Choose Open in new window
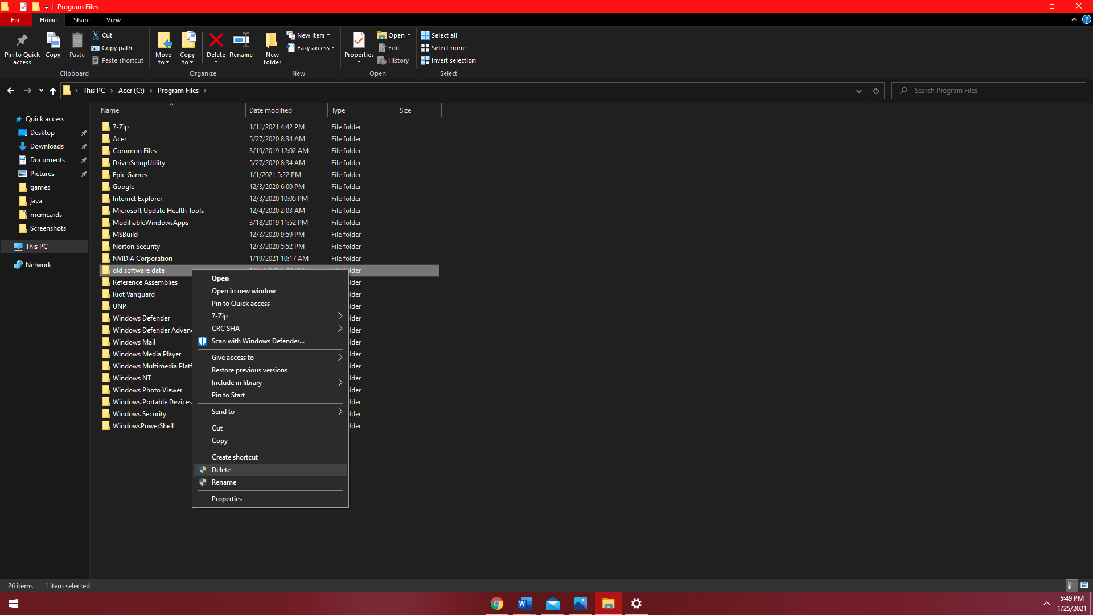 pos(270,291)
